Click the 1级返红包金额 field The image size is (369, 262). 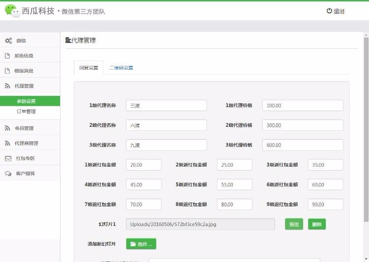coord(144,165)
